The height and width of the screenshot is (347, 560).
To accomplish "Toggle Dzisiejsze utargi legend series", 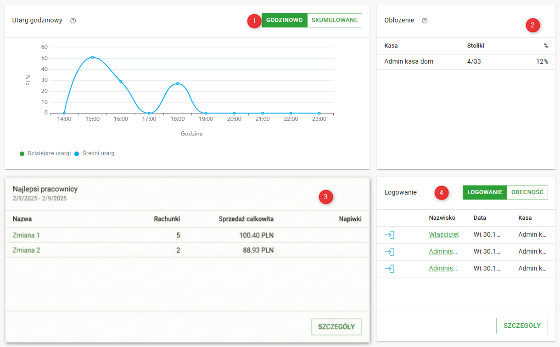I will coord(45,153).
